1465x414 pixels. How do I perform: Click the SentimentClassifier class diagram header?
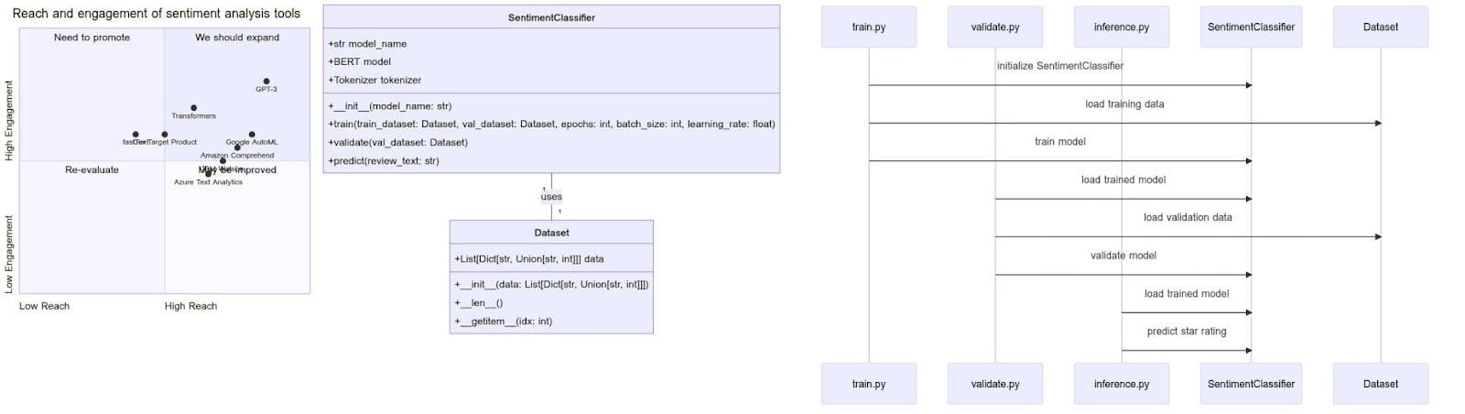tap(551, 17)
